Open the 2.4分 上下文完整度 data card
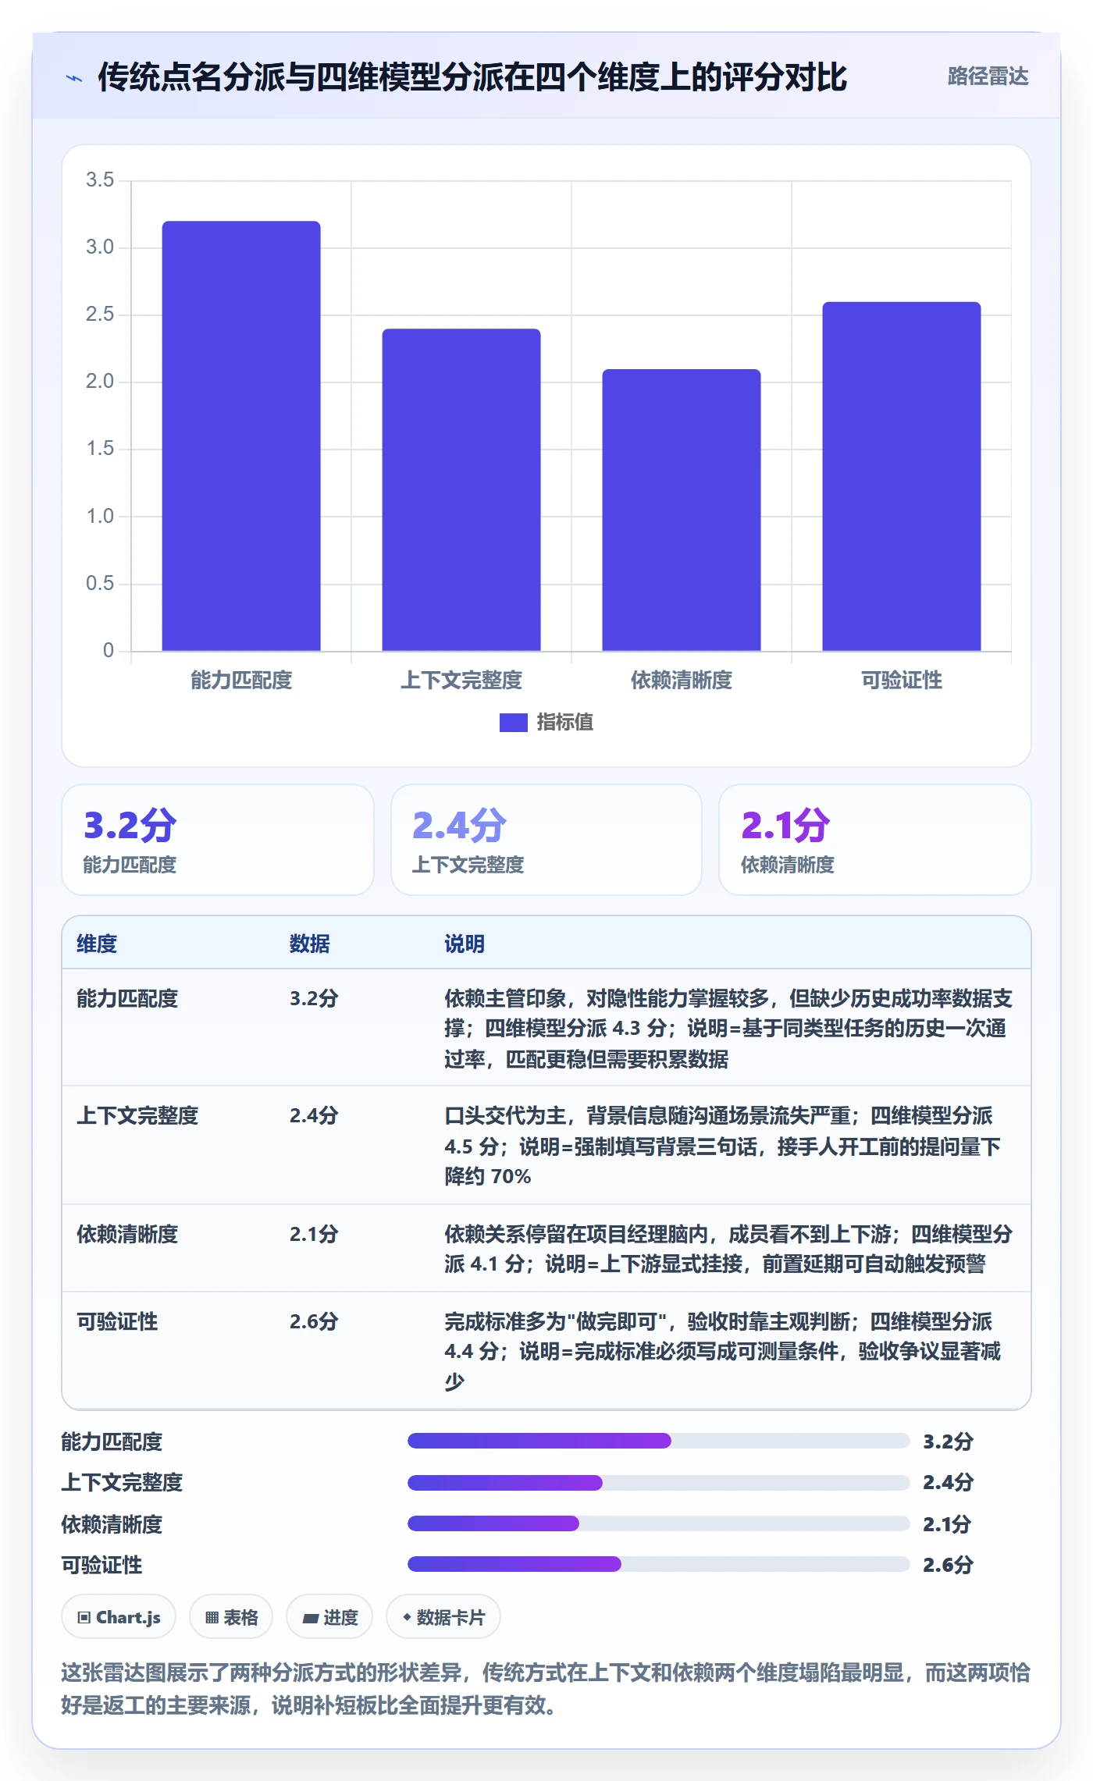This screenshot has height=1781, width=1093. click(546, 840)
